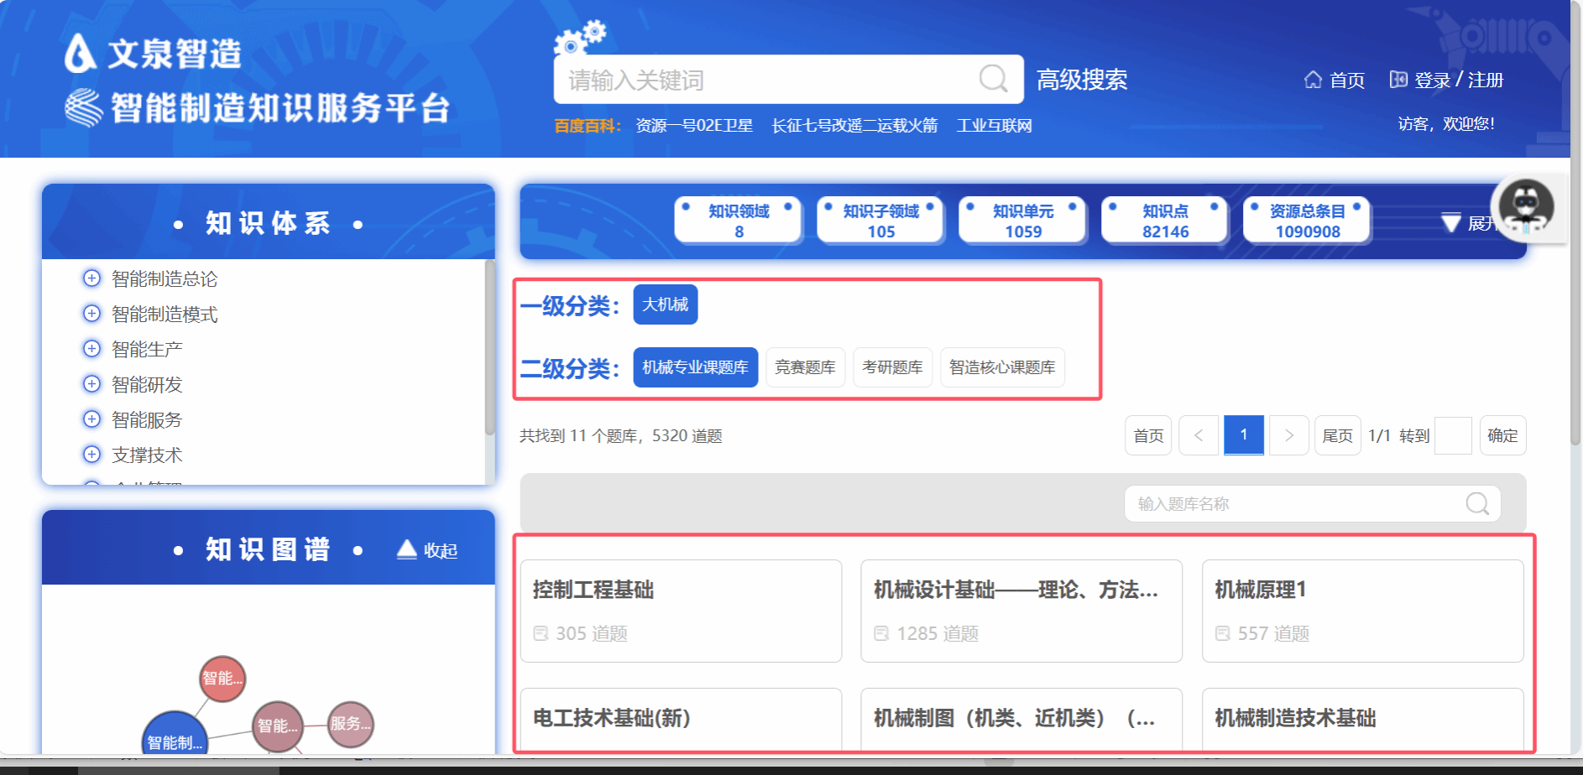Click the 服务... knowledge graph node

350,723
